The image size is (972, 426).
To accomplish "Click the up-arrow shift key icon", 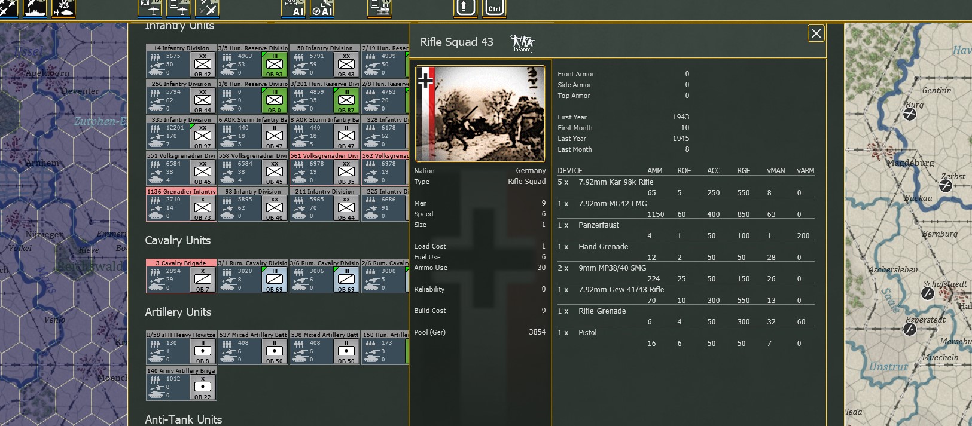I will click(x=465, y=8).
